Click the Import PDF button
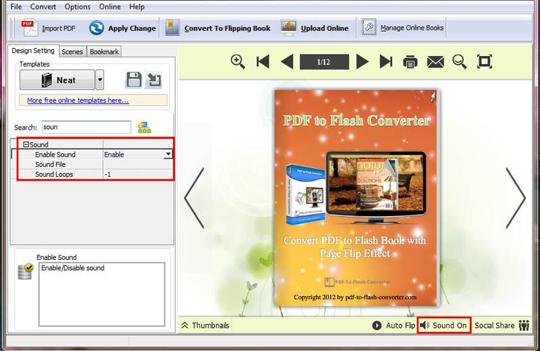The height and width of the screenshot is (351, 540). (x=49, y=28)
